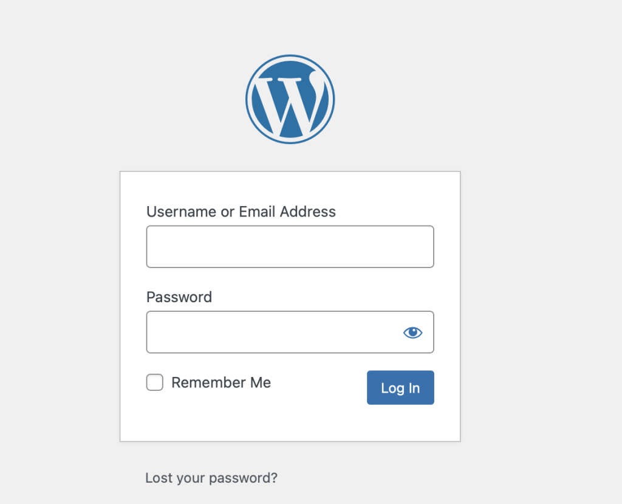Image resolution: width=622 pixels, height=504 pixels.
Task: Focus the Username or Email Address field
Action: pos(290,247)
